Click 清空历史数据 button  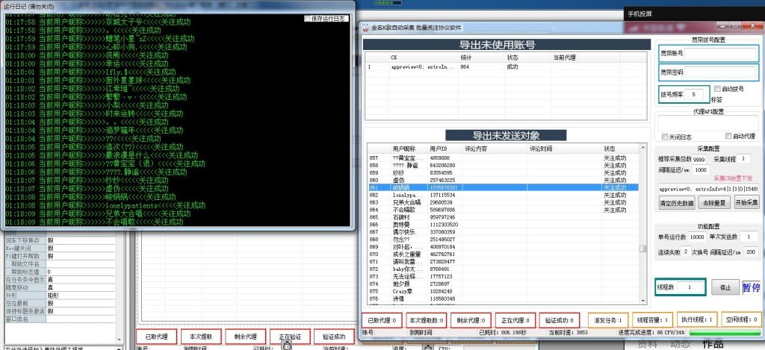(x=673, y=202)
